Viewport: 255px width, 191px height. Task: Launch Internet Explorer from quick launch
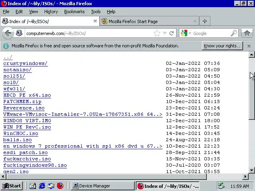[42, 186]
